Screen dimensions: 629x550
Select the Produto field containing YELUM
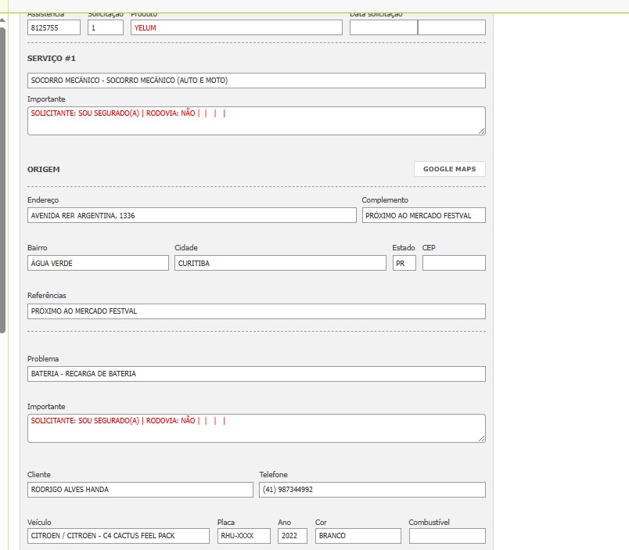[x=236, y=27]
